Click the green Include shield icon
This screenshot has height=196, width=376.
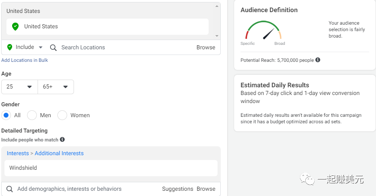tap(10, 47)
